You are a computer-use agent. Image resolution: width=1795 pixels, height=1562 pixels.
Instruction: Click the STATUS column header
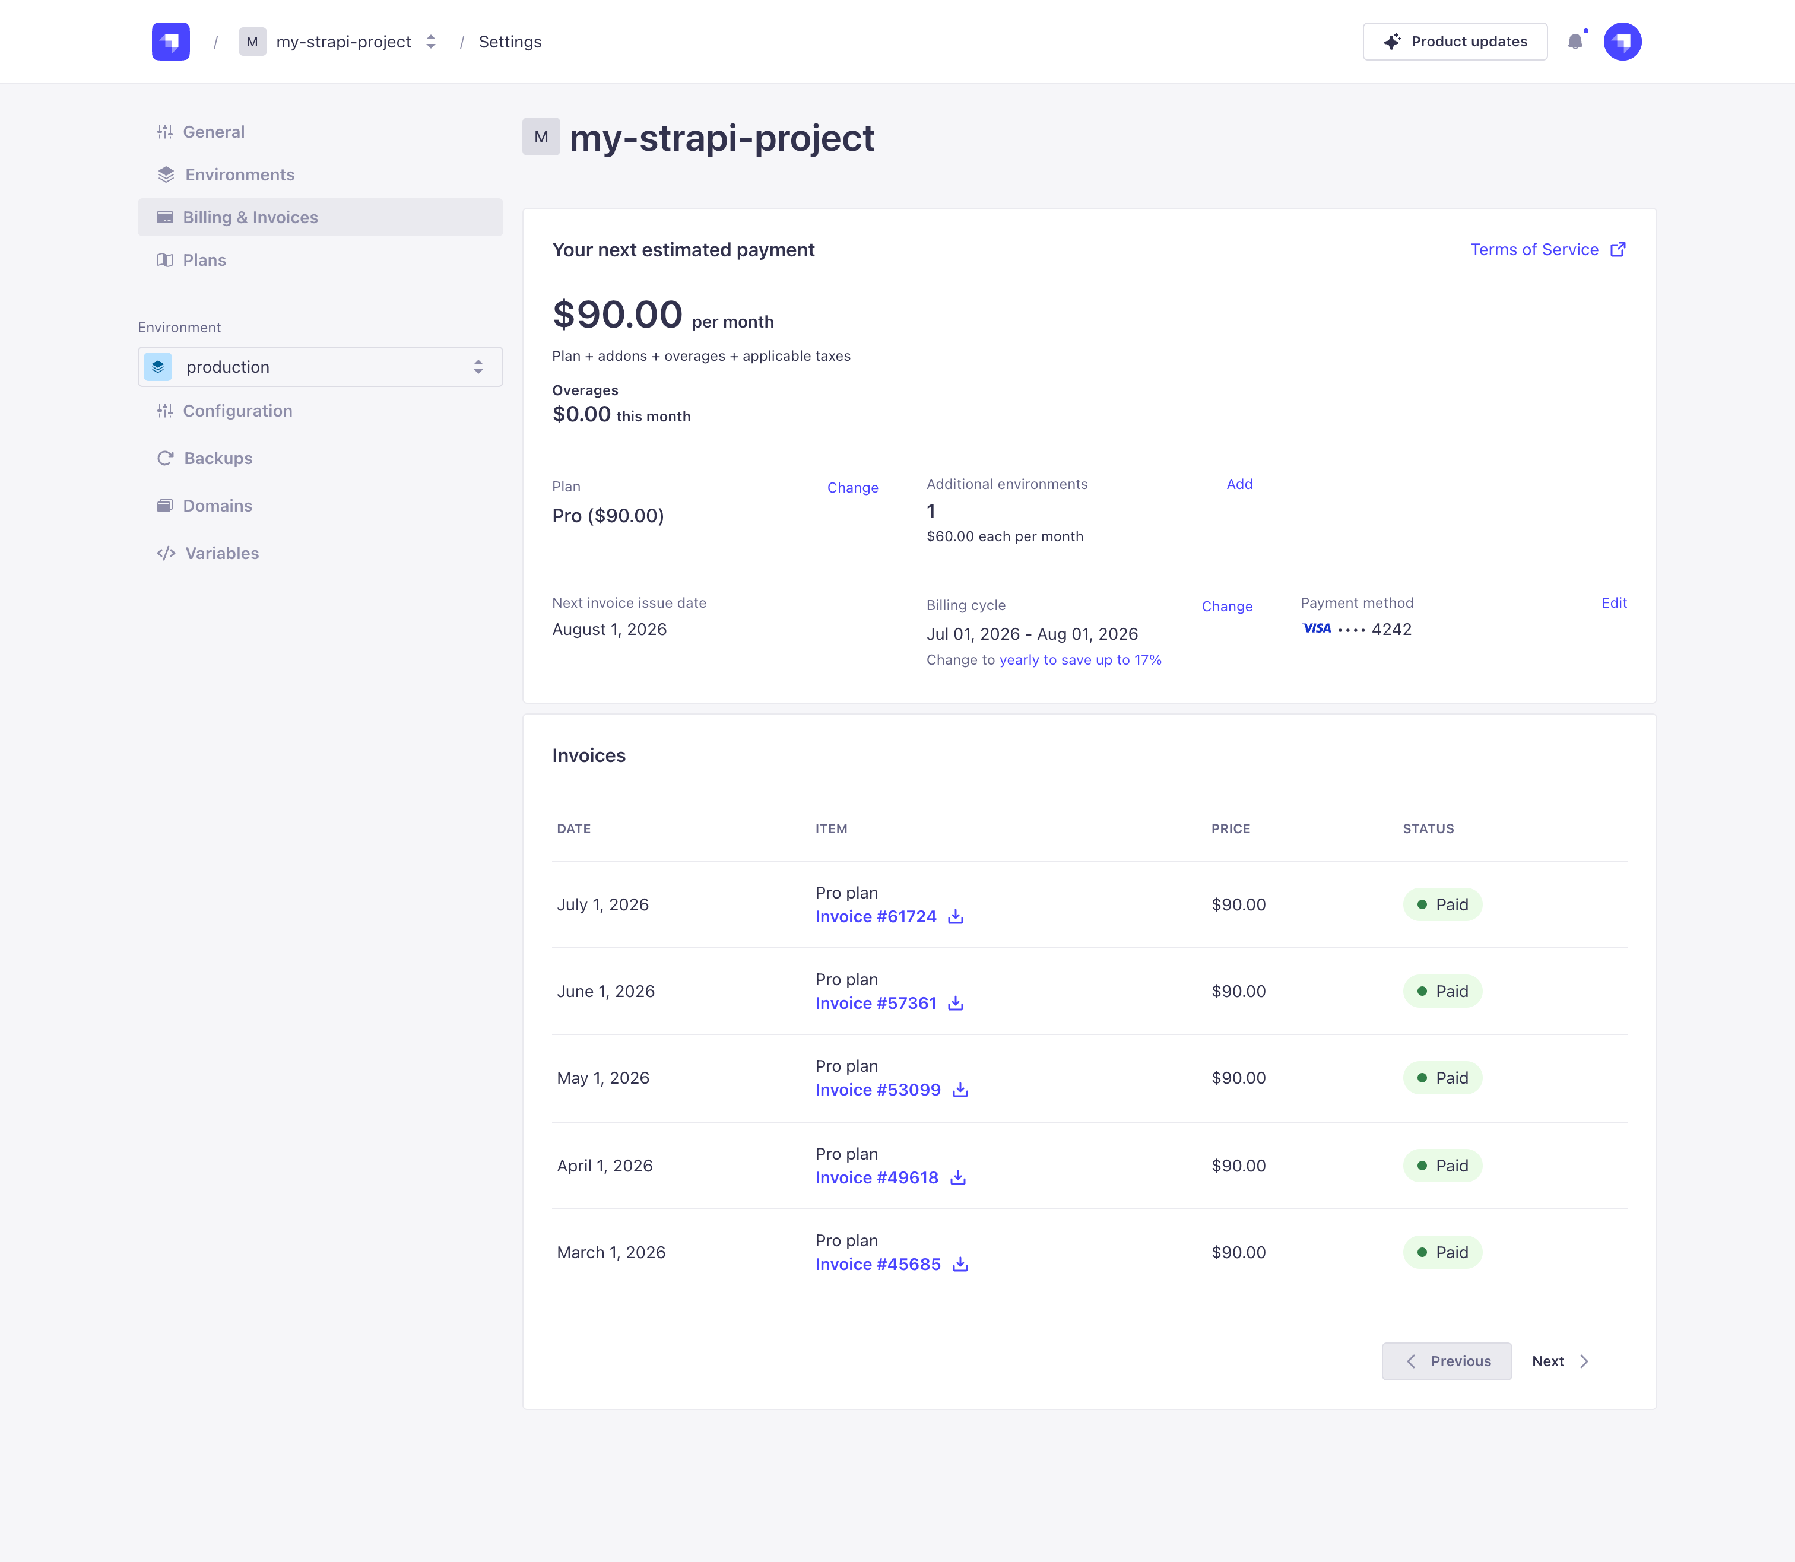pyautogui.click(x=1428, y=829)
